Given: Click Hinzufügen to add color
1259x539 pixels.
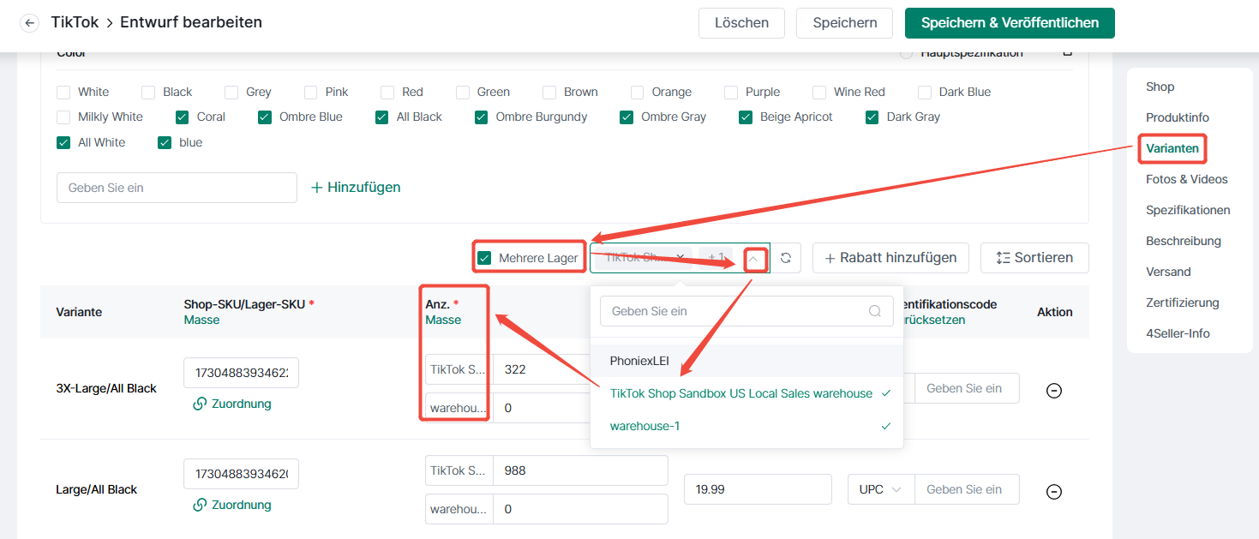Looking at the screenshot, I should point(355,187).
